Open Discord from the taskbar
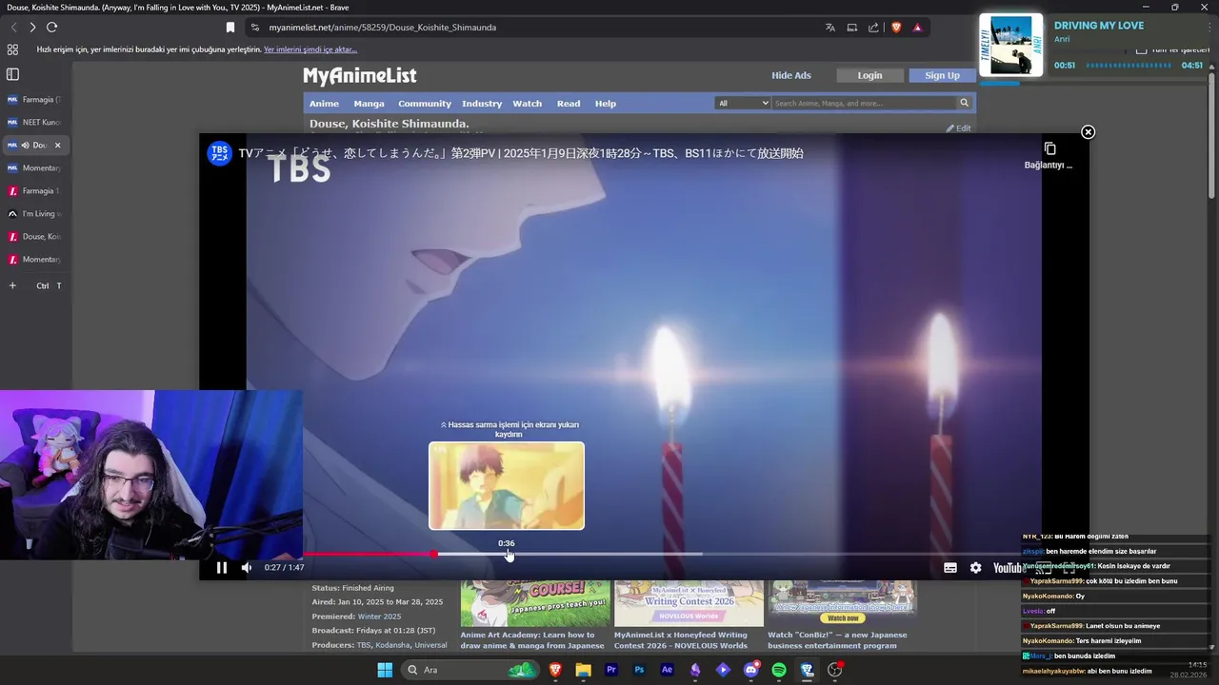1219x685 pixels. click(750, 670)
